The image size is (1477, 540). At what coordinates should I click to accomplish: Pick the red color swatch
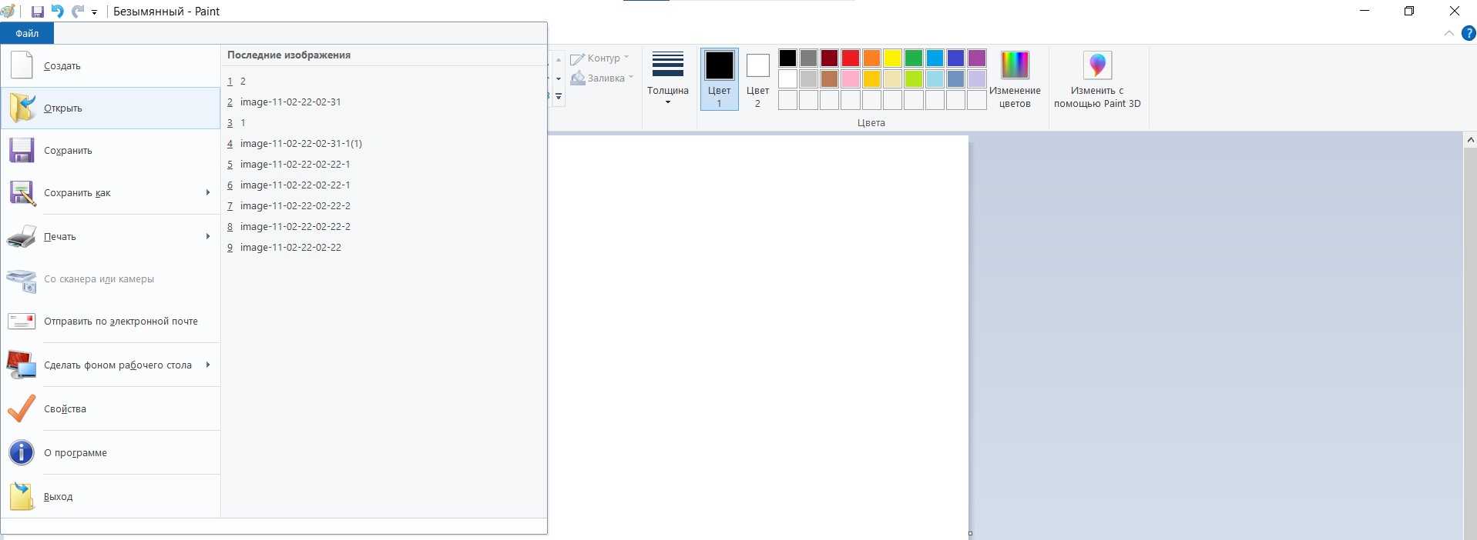click(x=851, y=58)
